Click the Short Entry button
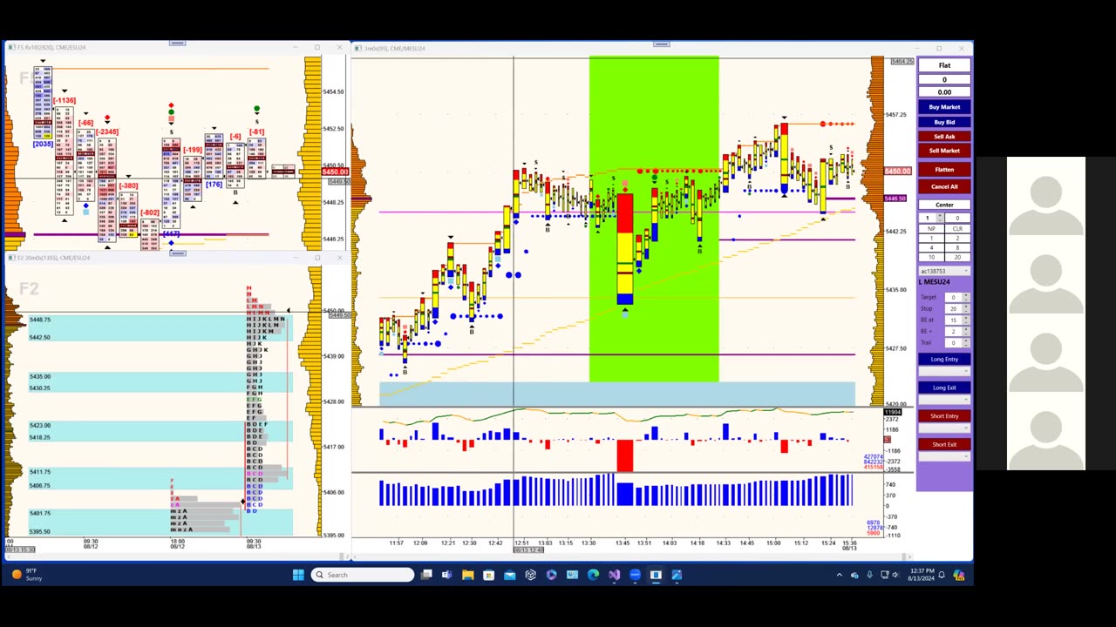This screenshot has height=627, width=1116. point(944,416)
